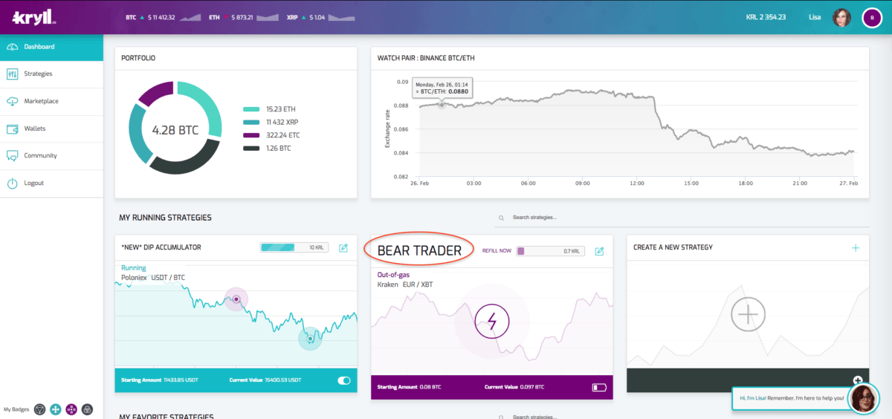892x419 pixels.
Task: Click the large plus circle to create strategy
Action: [747, 315]
